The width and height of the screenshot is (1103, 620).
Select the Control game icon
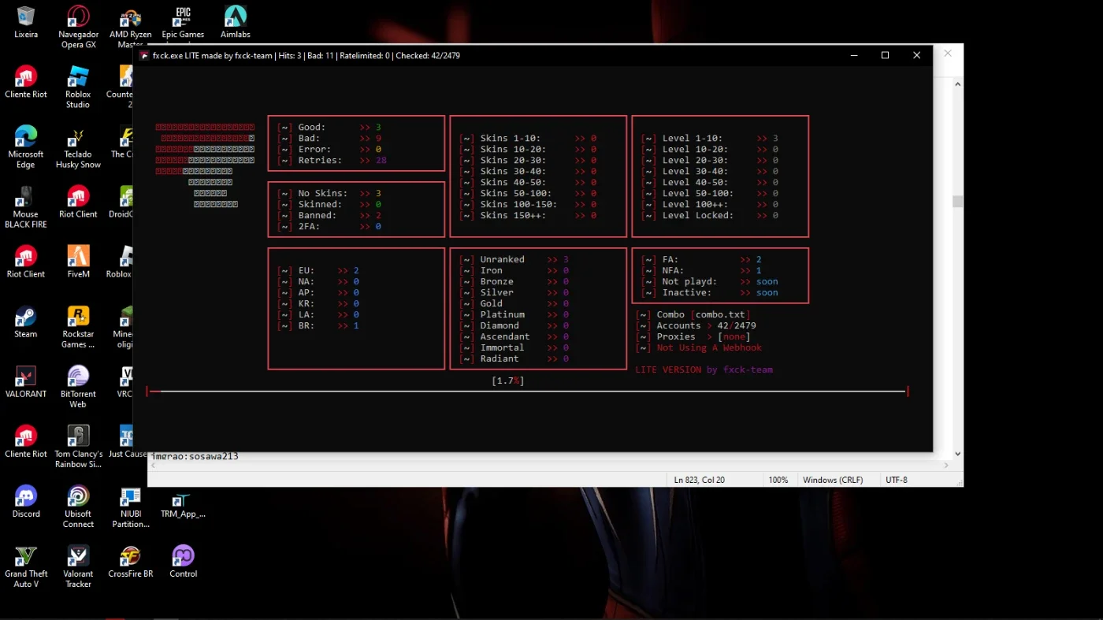point(183,561)
